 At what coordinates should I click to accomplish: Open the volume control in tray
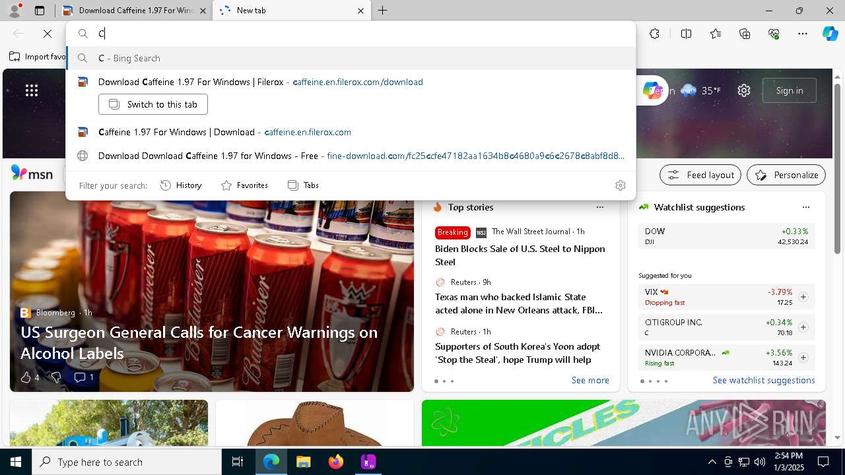click(760, 462)
